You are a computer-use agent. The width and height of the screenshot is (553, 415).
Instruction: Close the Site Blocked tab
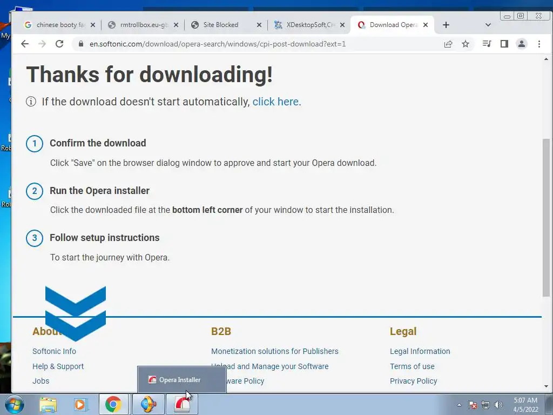(x=259, y=25)
